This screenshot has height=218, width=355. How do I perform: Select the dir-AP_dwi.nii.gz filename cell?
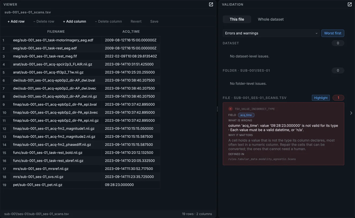tap(56, 96)
